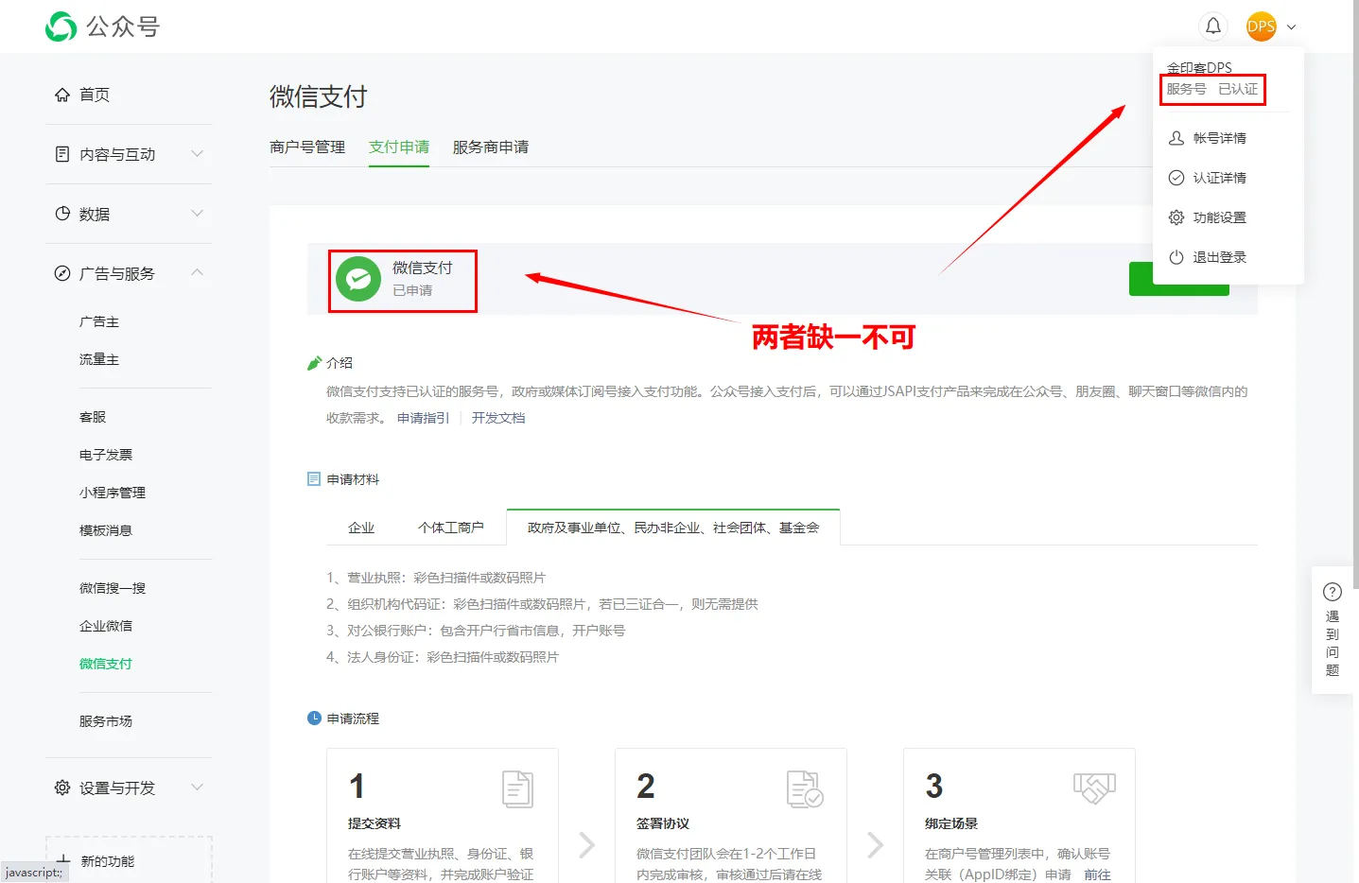Click the 功能设置 gear icon

pos(1176,217)
